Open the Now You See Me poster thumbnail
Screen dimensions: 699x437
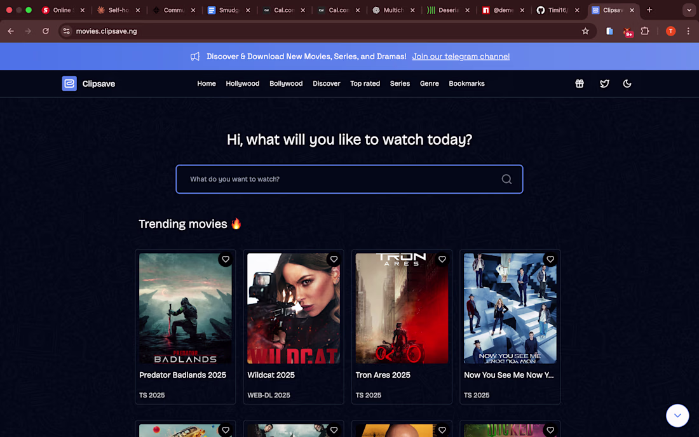pos(510,308)
